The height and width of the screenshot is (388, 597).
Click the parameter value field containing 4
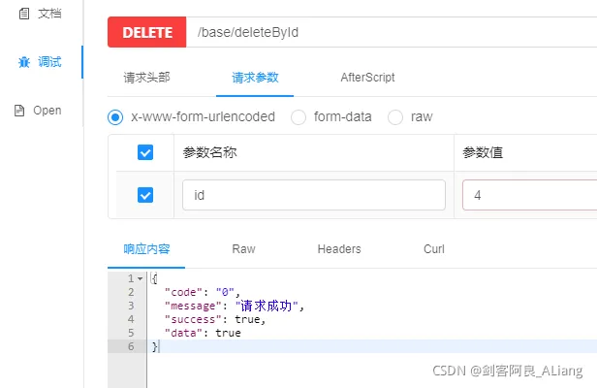tap(529, 195)
